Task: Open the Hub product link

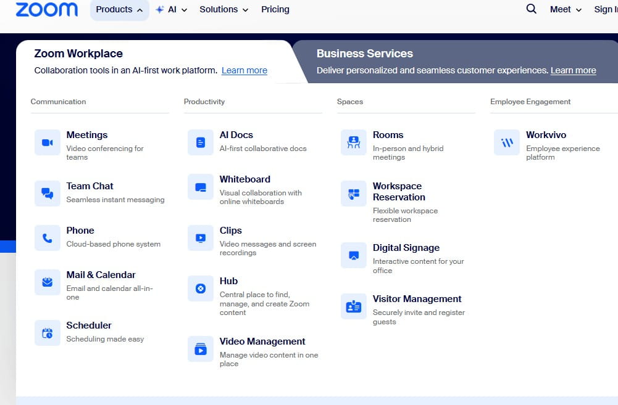Action: [228, 281]
